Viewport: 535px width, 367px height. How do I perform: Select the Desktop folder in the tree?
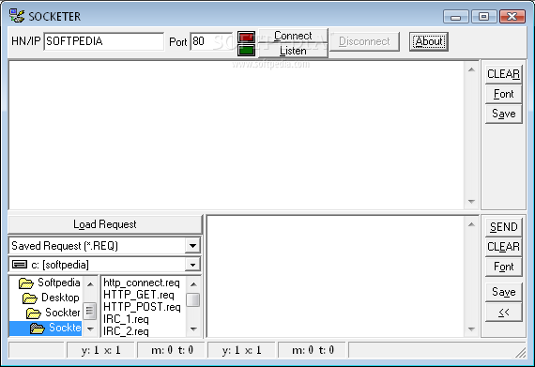coord(60,298)
